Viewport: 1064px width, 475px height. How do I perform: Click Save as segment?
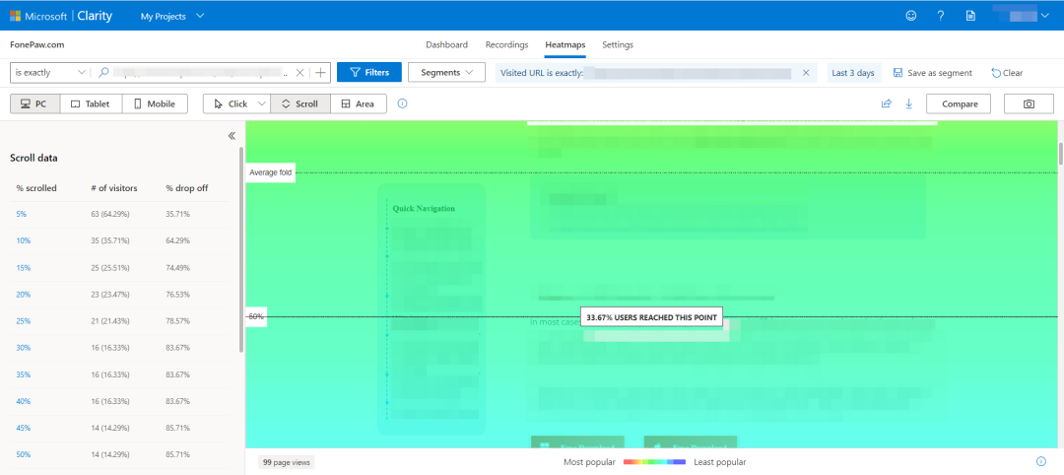(x=933, y=73)
